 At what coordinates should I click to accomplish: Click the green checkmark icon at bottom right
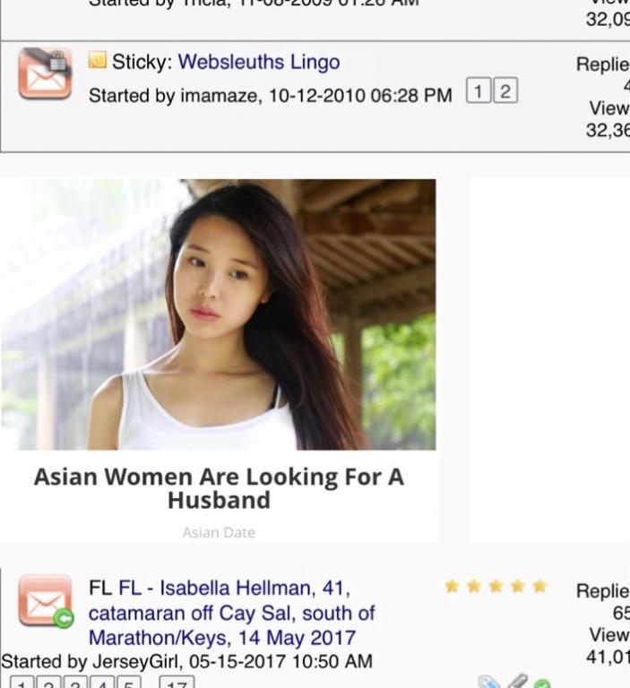pos(543,684)
